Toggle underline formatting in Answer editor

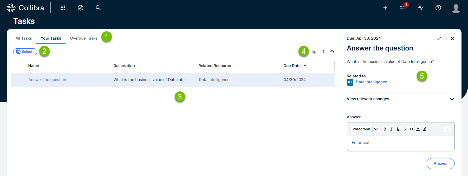pos(398,129)
